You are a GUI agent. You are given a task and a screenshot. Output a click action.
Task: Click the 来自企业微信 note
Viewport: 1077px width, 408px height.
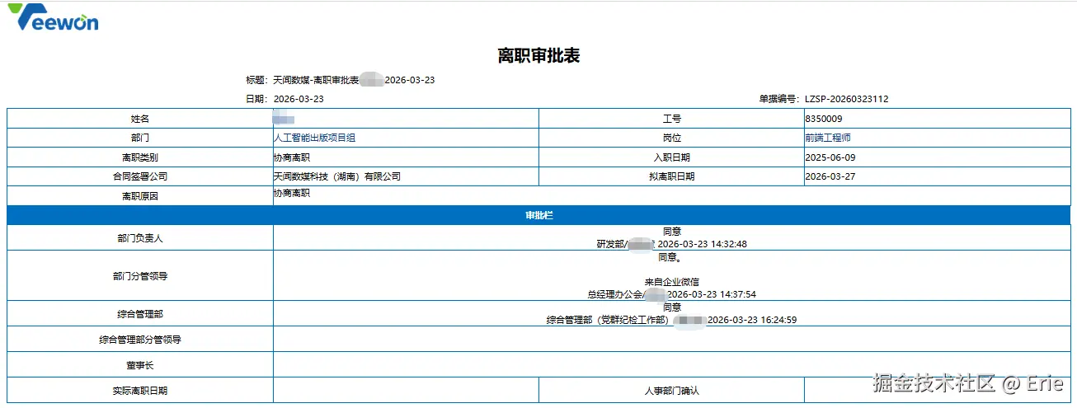click(x=671, y=282)
